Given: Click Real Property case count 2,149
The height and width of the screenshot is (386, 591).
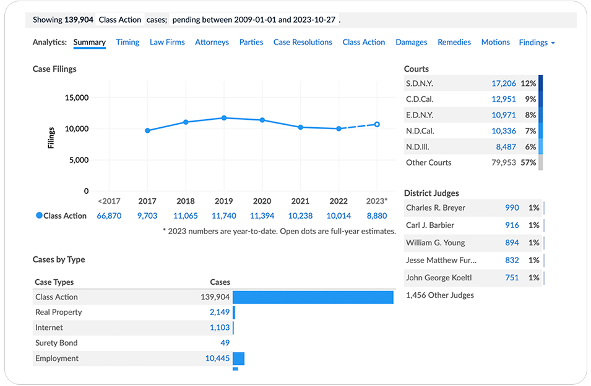Looking at the screenshot, I should click(x=220, y=313).
